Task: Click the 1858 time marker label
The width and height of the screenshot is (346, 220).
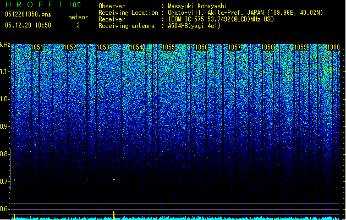Action: [268, 47]
